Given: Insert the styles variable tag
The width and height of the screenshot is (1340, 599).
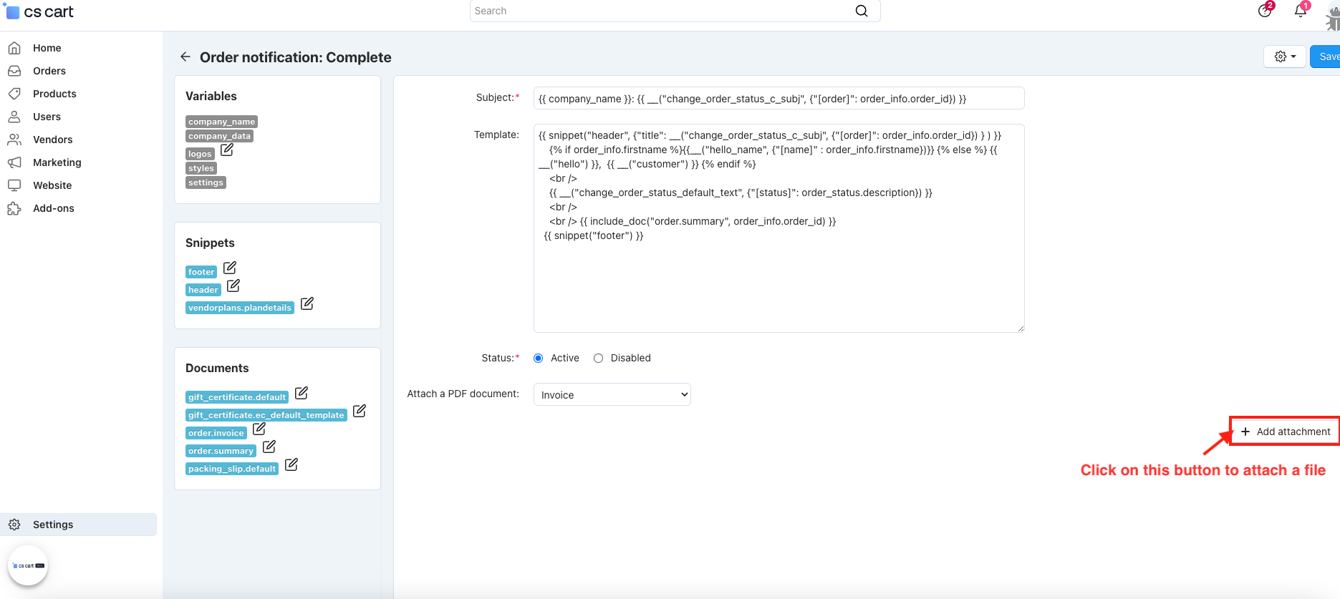Looking at the screenshot, I should click(201, 168).
